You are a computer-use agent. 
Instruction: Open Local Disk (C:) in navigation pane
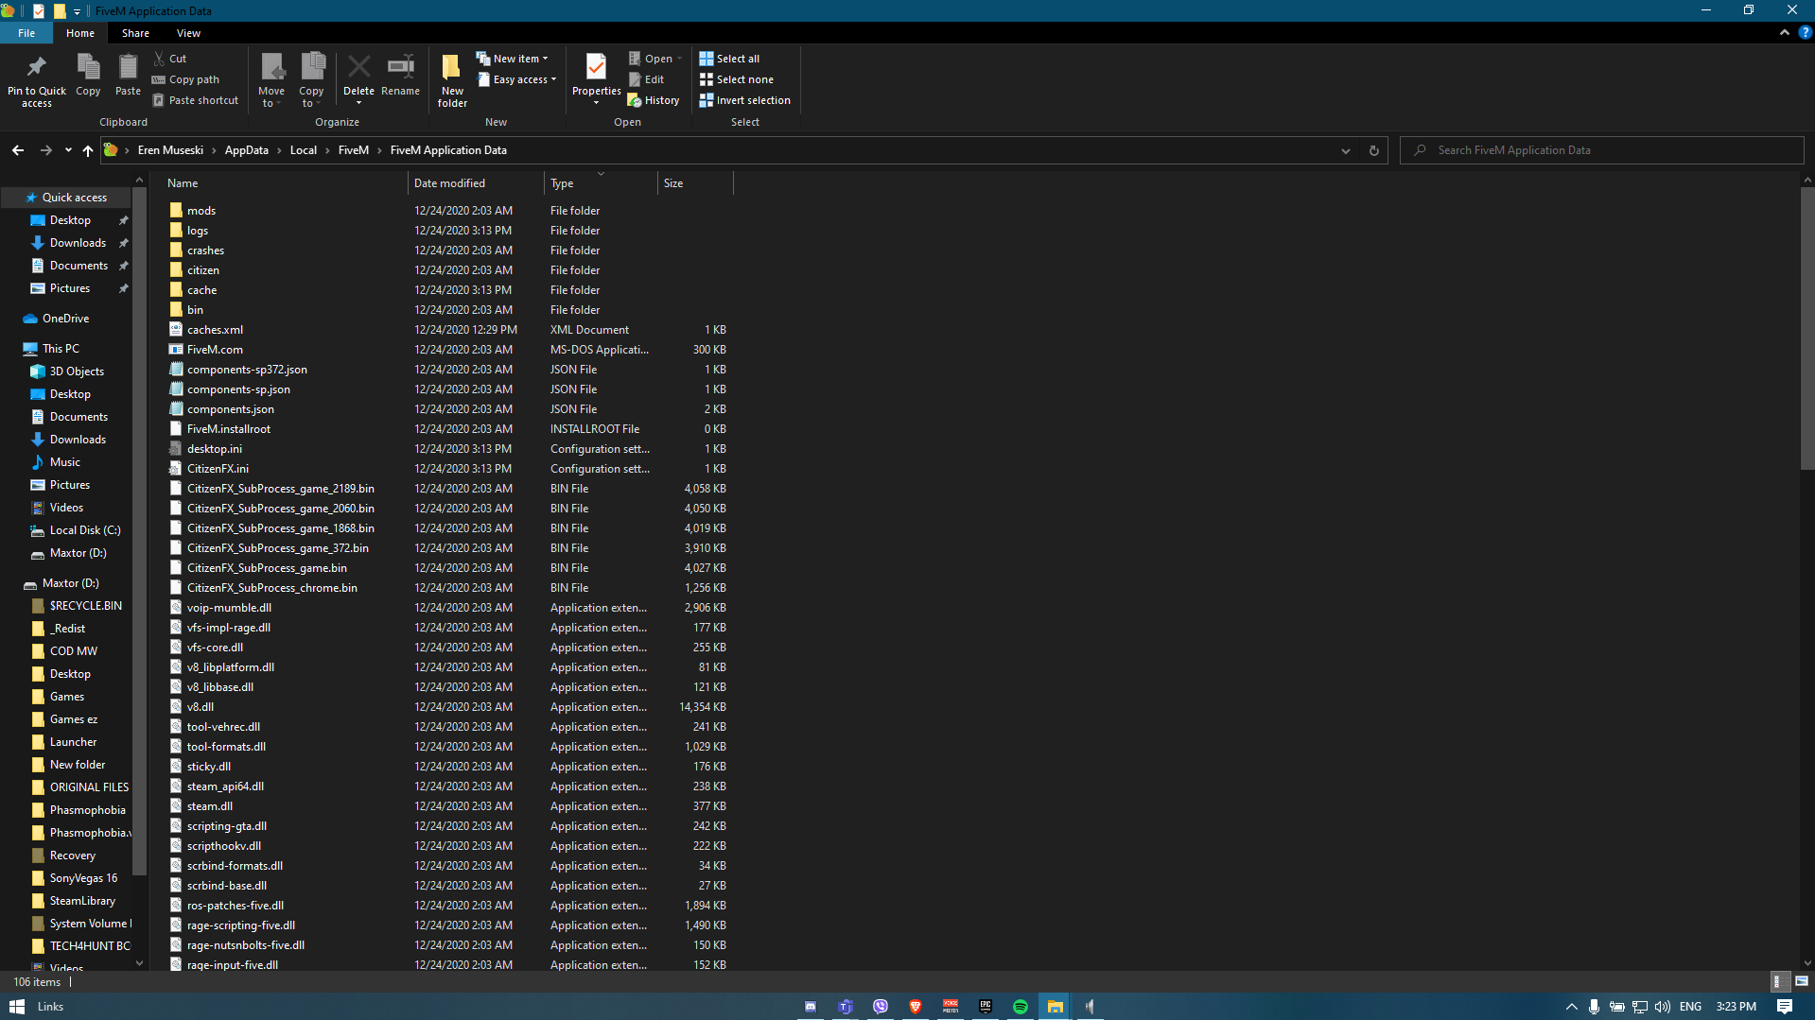click(x=84, y=530)
